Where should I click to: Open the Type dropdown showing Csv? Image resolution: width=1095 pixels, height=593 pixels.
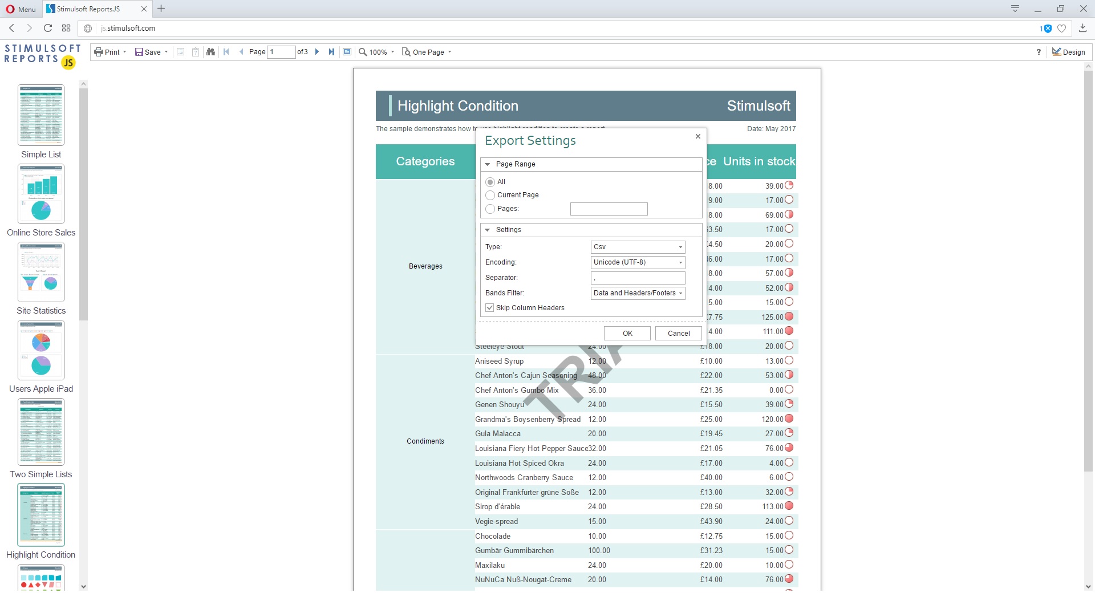[638, 247]
